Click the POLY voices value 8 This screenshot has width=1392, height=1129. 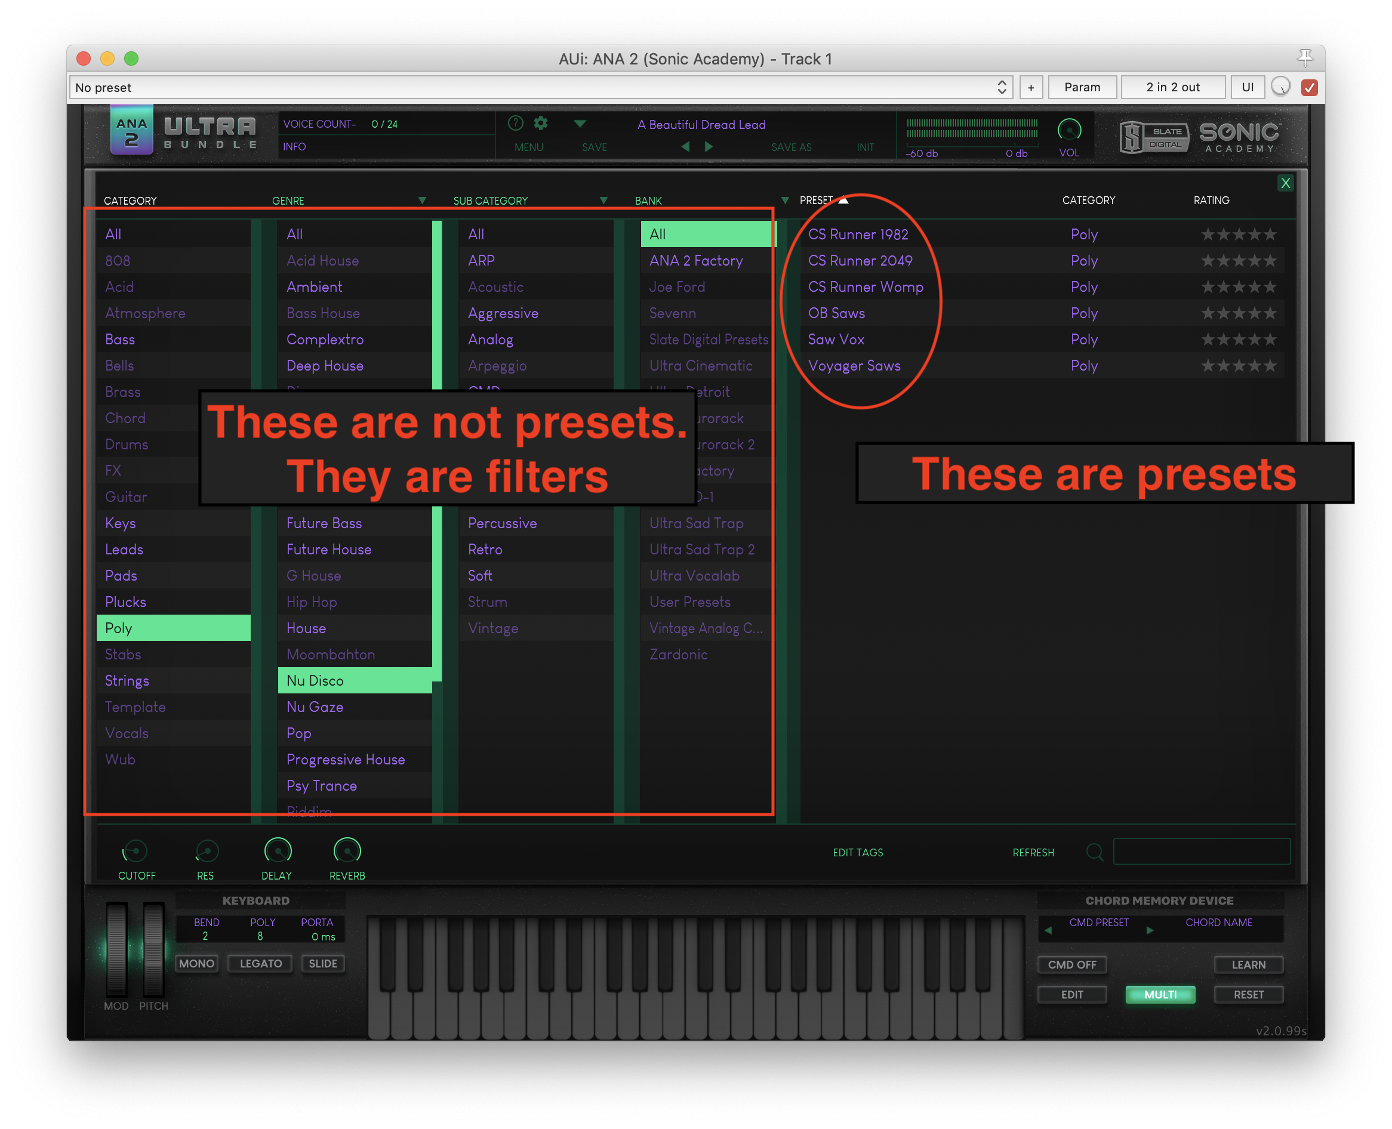coord(260,936)
